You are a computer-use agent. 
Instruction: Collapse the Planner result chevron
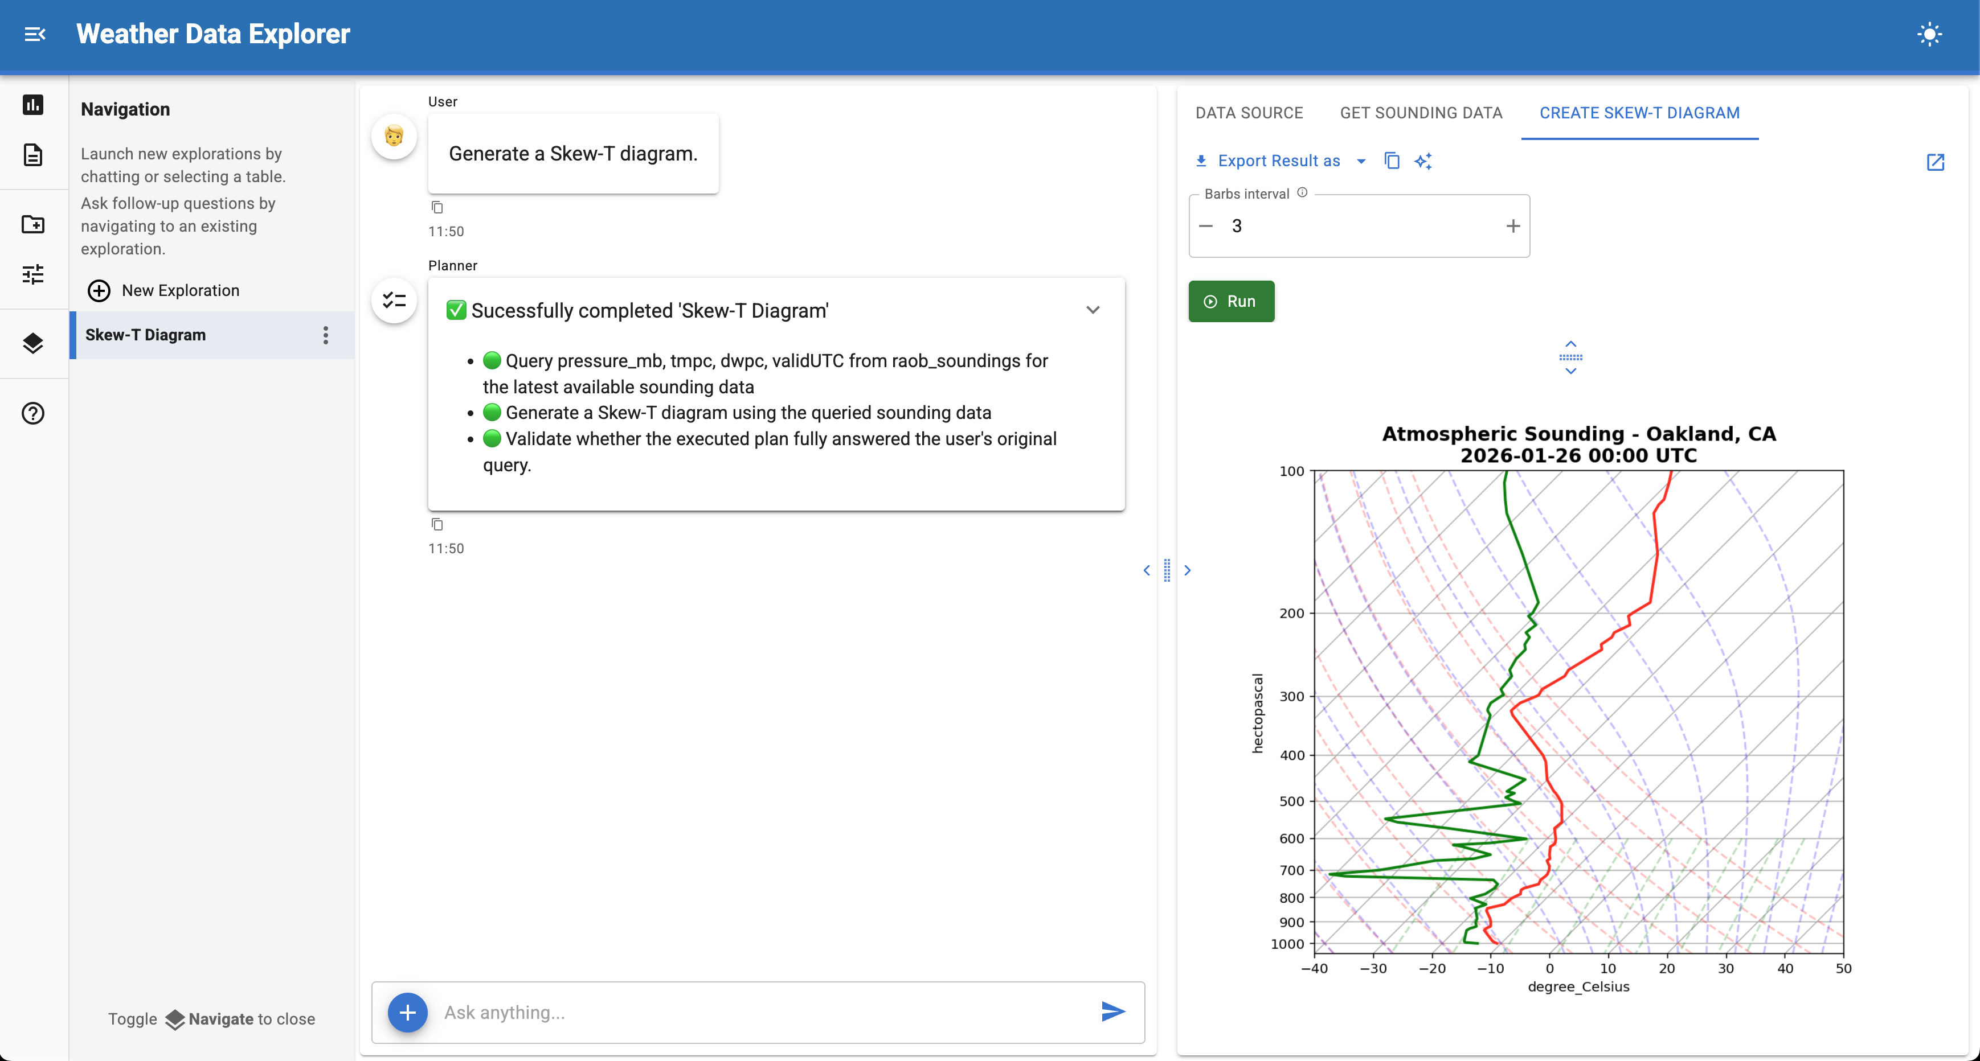point(1093,310)
